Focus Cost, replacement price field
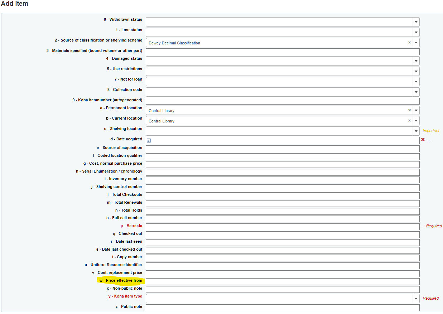The image size is (443, 314). coord(283,274)
